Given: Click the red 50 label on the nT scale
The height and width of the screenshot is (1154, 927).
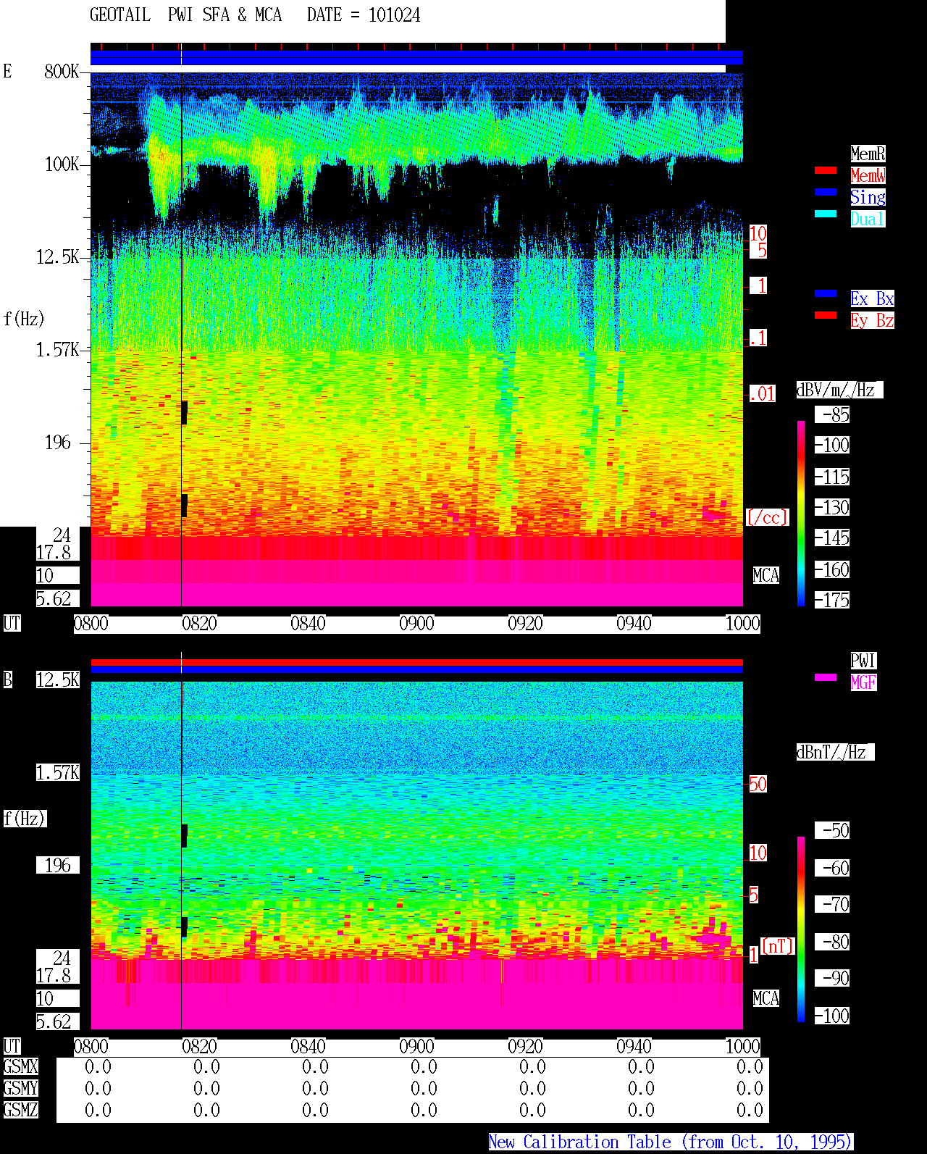Looking at the screenshot, I should pos(758,784).
